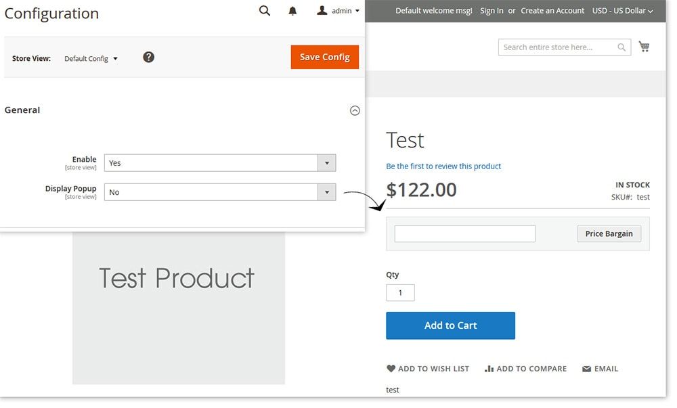
Task: Click the Save Config button
Action: click(x=324, y=57)
